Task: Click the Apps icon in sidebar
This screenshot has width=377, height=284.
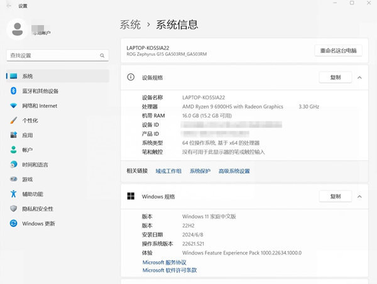Action: [13, 135]
